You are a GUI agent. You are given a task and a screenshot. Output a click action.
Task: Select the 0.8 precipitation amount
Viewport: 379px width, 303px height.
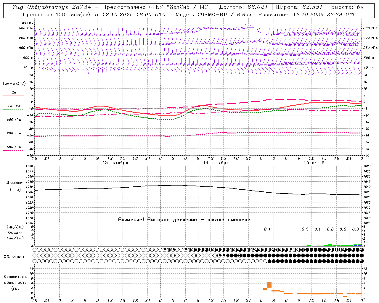[330, 229]
